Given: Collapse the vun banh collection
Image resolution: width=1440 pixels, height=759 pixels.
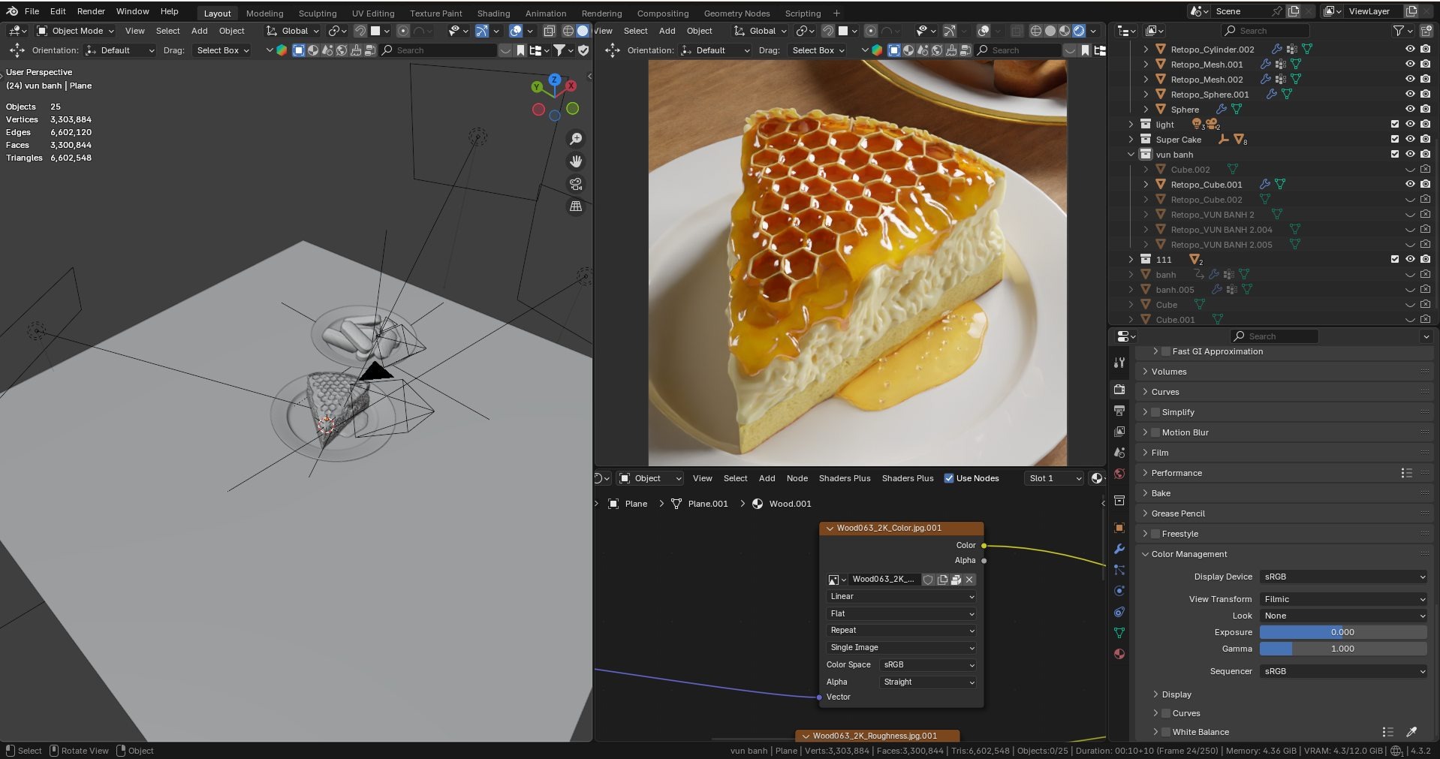Looking at the screenshot, I should [1131, 154].
